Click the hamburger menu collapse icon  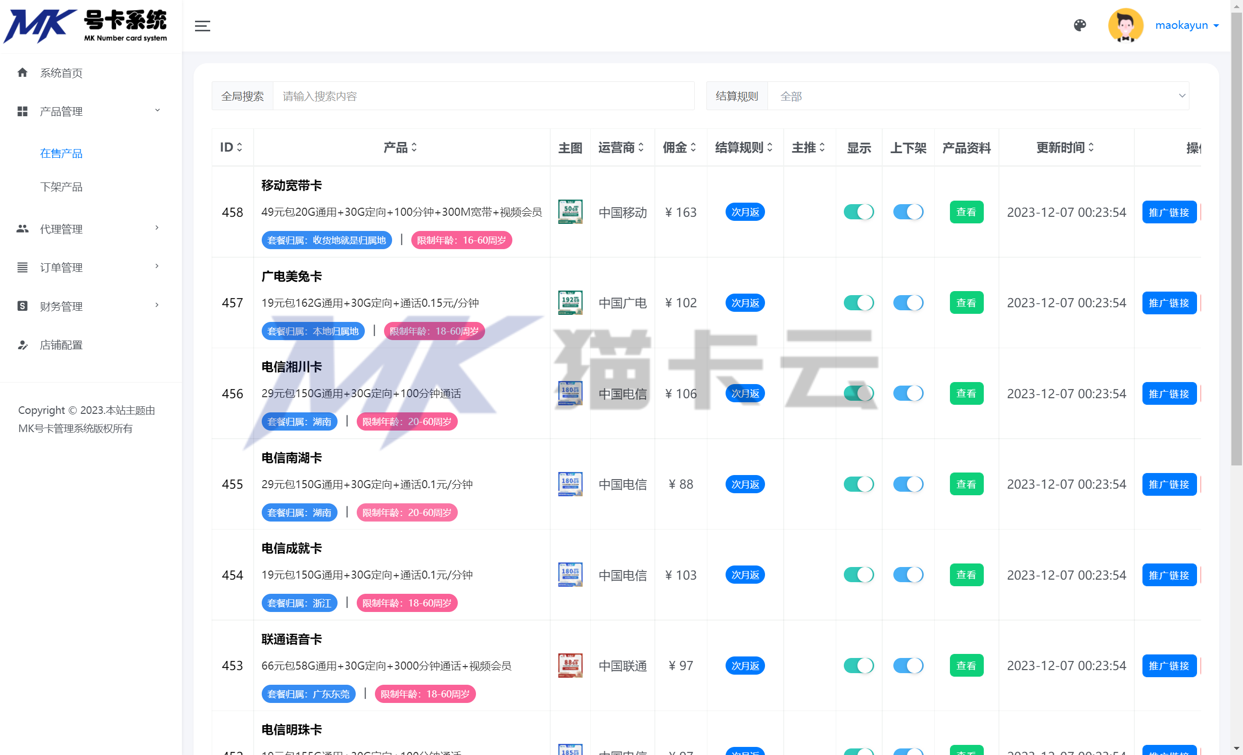click(x=202, y=26)
